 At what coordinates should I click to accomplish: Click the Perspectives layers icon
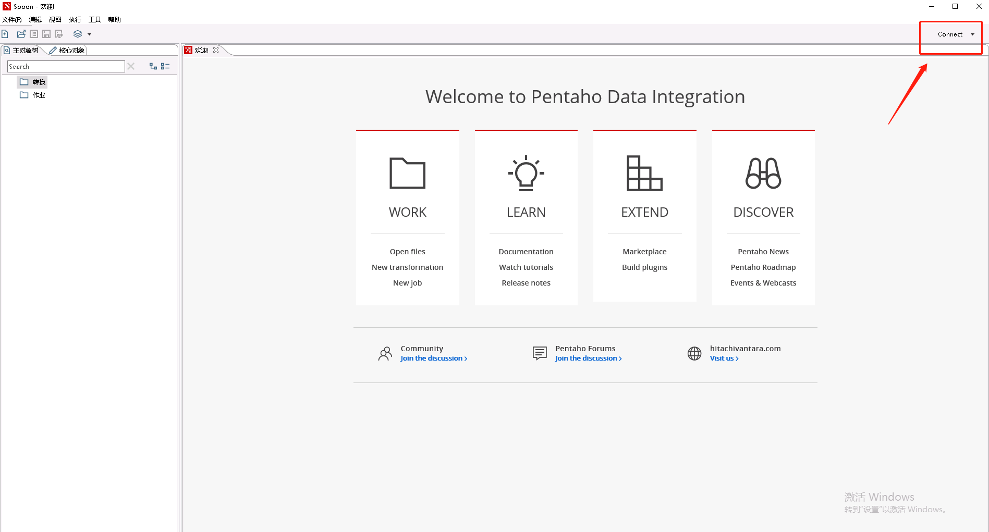(x=78, y=34)
